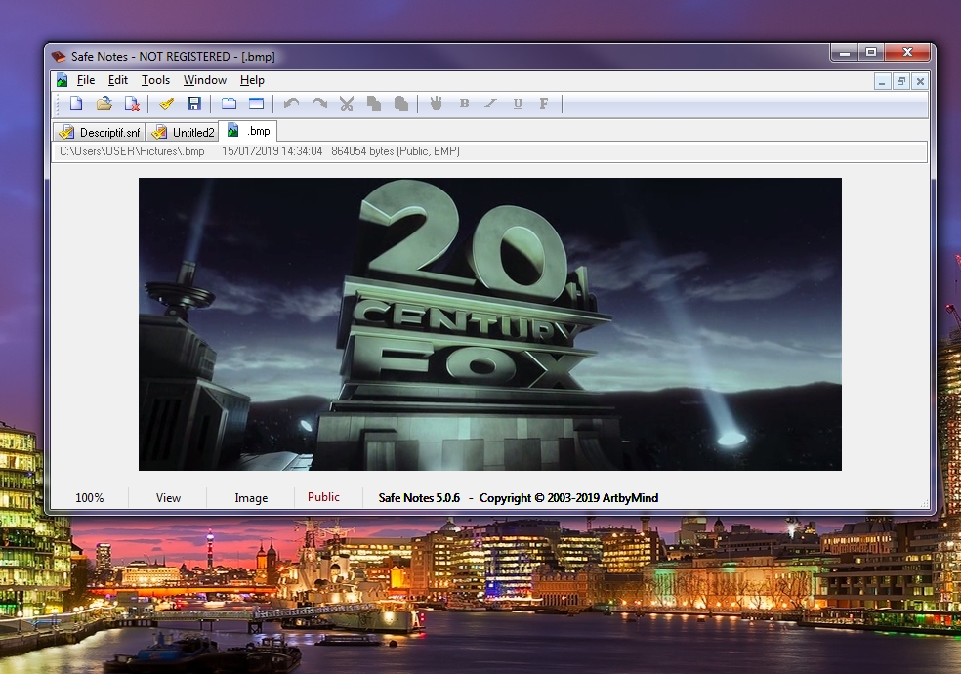Screen dimensions: 961x674
Task: Open the Tools menu
Action: 155,80
